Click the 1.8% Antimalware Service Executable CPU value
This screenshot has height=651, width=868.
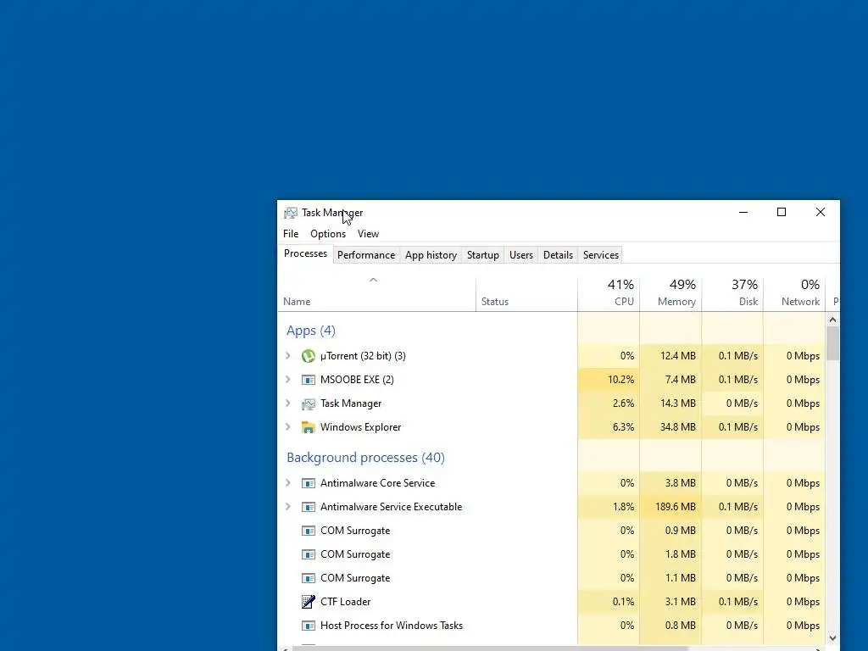tap(623, 507)
